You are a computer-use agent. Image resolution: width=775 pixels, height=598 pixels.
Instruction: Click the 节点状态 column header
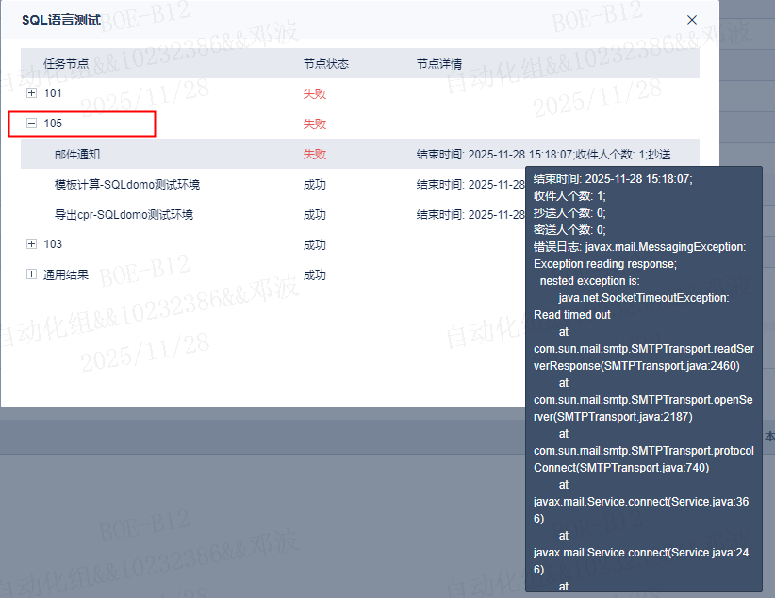[325, 64]
